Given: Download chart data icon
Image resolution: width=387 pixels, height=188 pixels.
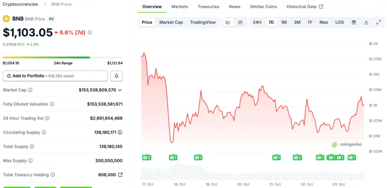Looking at the screenshot, I should 366,22.
